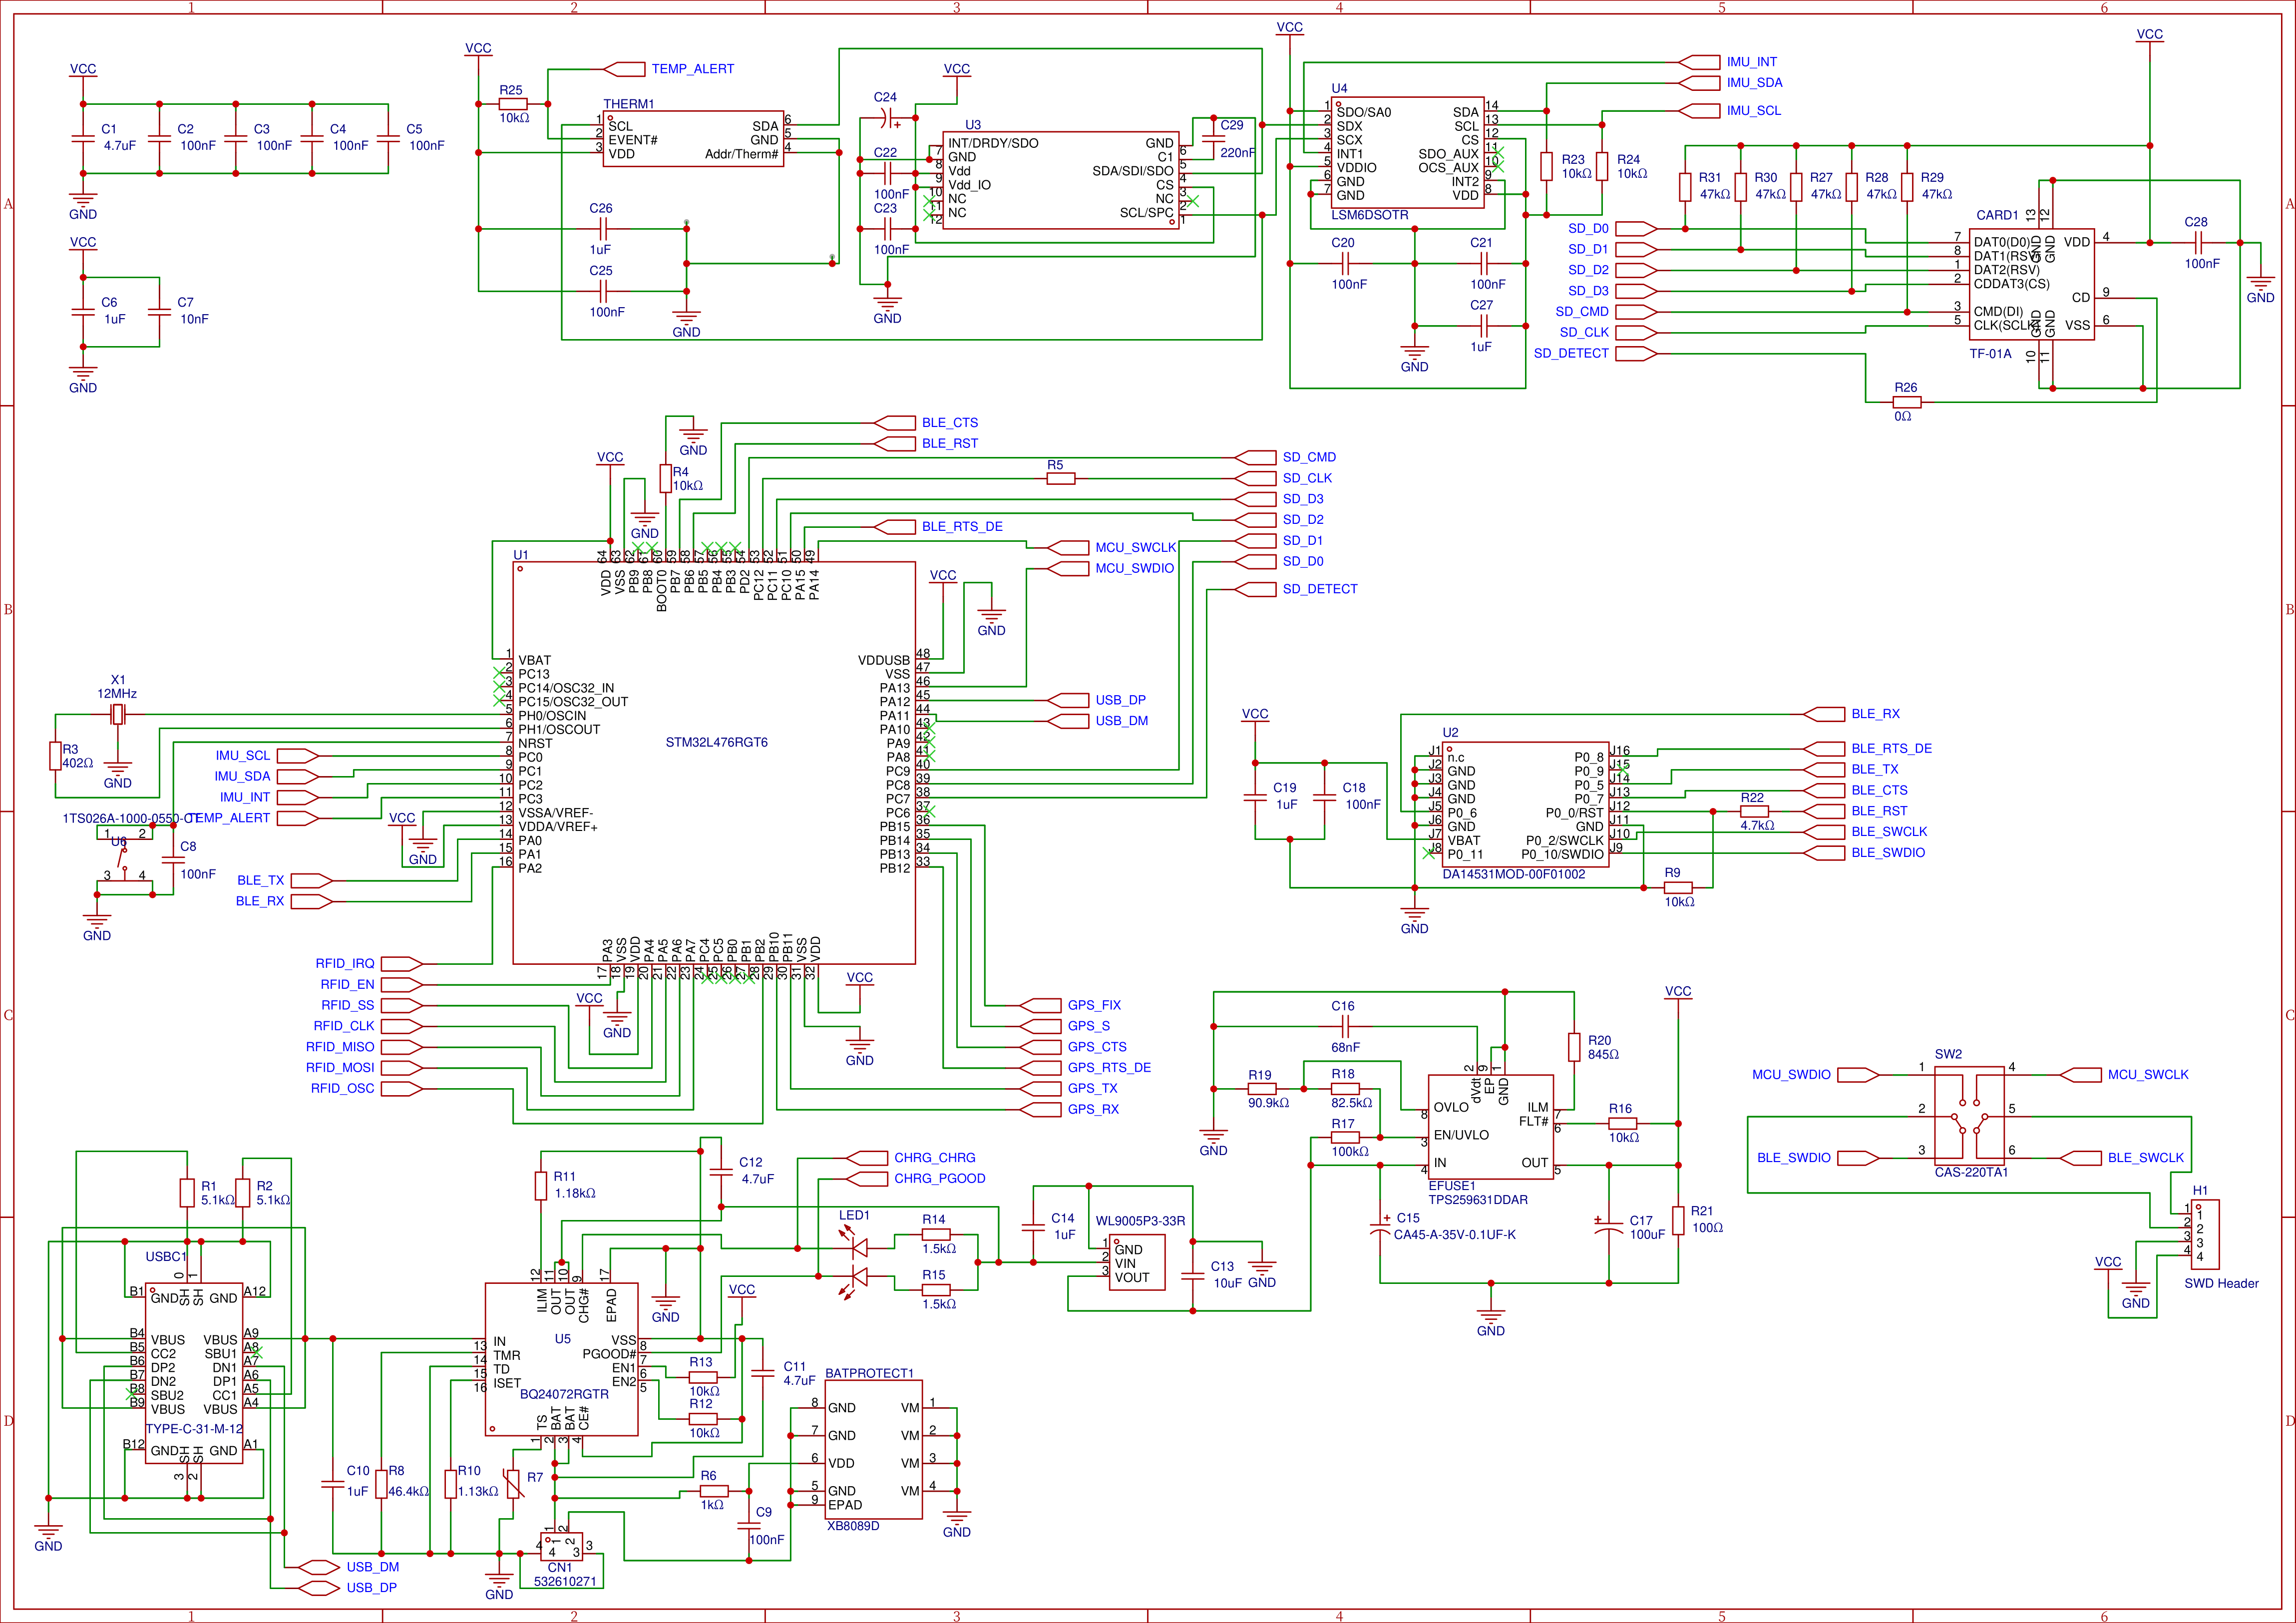Click the BATPROTECT1 designator label
The image size is (2296, 1623).
tap(869, 1374)
